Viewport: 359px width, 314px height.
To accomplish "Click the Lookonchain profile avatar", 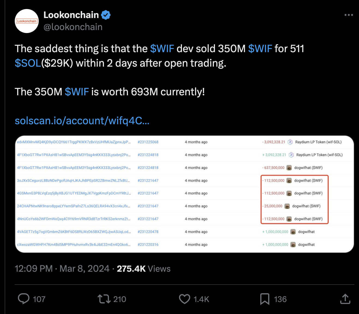I will tap(27, 21).
